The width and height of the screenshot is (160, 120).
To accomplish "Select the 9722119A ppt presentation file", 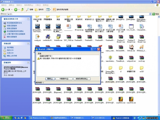I will click(121, 26).
